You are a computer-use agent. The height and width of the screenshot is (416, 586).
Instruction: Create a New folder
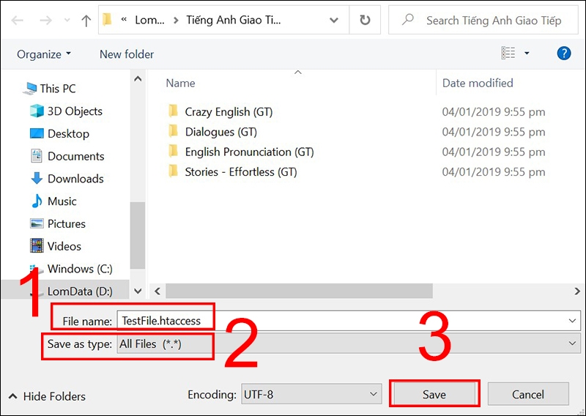tap(127, 54)
